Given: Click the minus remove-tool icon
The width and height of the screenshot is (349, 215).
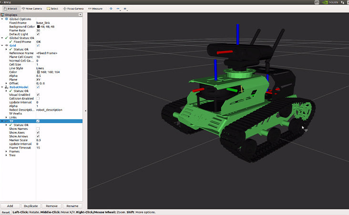Looking at the screenshot, I should [118, 9].
